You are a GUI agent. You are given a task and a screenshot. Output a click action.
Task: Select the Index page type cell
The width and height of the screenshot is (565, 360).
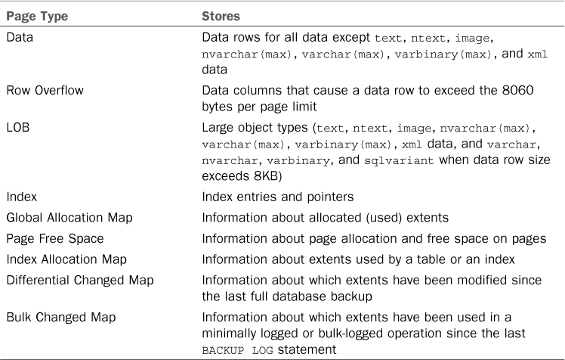pos(21,197)
